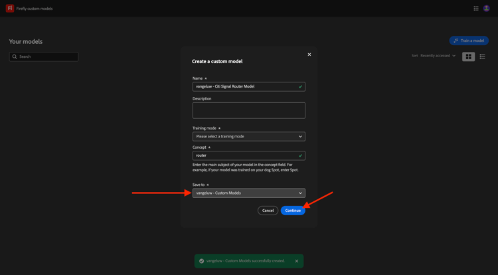Open the Save to dropdown

(x=249, y=193)
